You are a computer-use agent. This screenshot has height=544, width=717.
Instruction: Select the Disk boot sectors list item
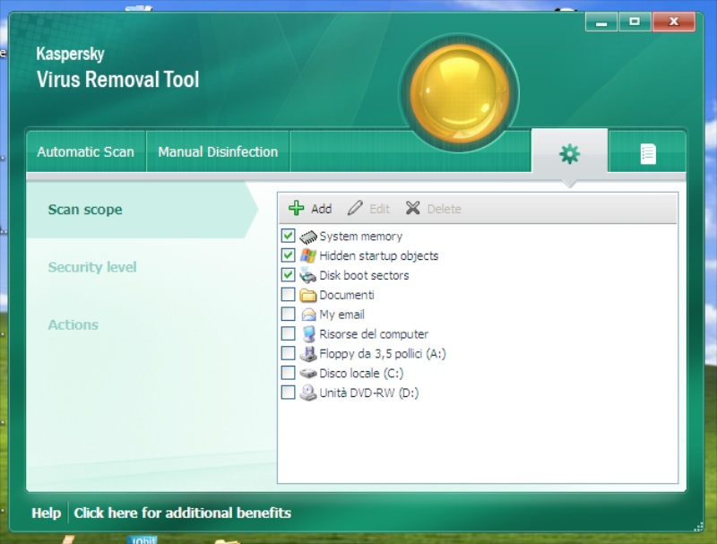[364, 275]
